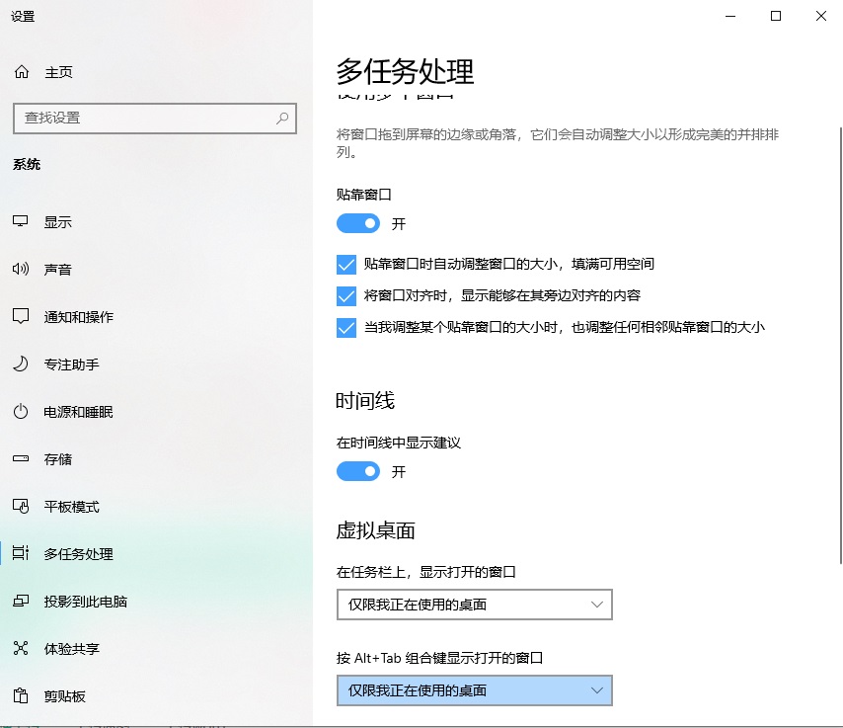Open the 在任务栏上显示打开的窗口 dropdown
This screenshot has height=728, width=843.
pyautogui.click(x=475, y=605)
